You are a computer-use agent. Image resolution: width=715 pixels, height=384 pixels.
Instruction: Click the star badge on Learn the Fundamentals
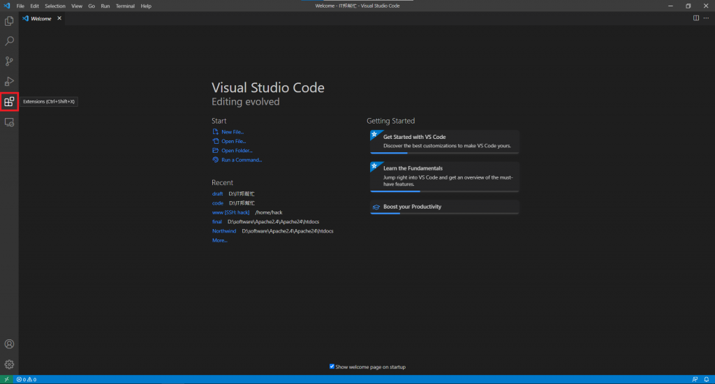[374, 165]
